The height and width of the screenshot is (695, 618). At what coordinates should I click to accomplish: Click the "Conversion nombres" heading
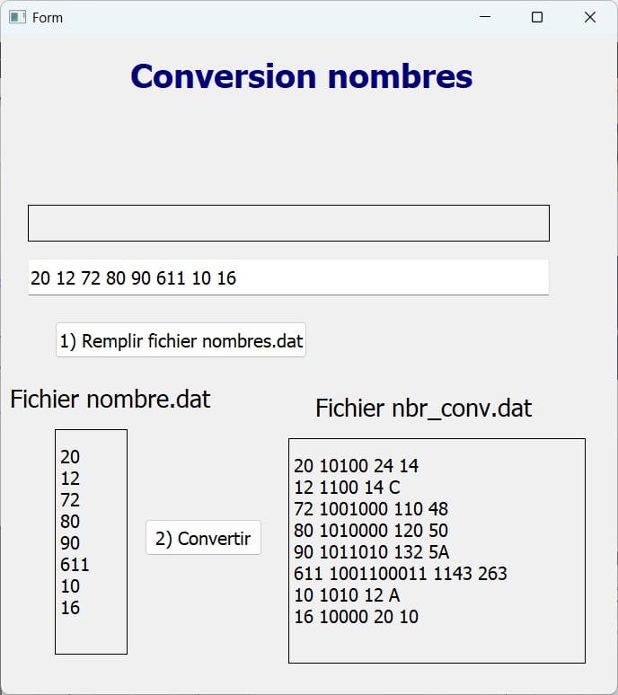click(x=301, y=76)
